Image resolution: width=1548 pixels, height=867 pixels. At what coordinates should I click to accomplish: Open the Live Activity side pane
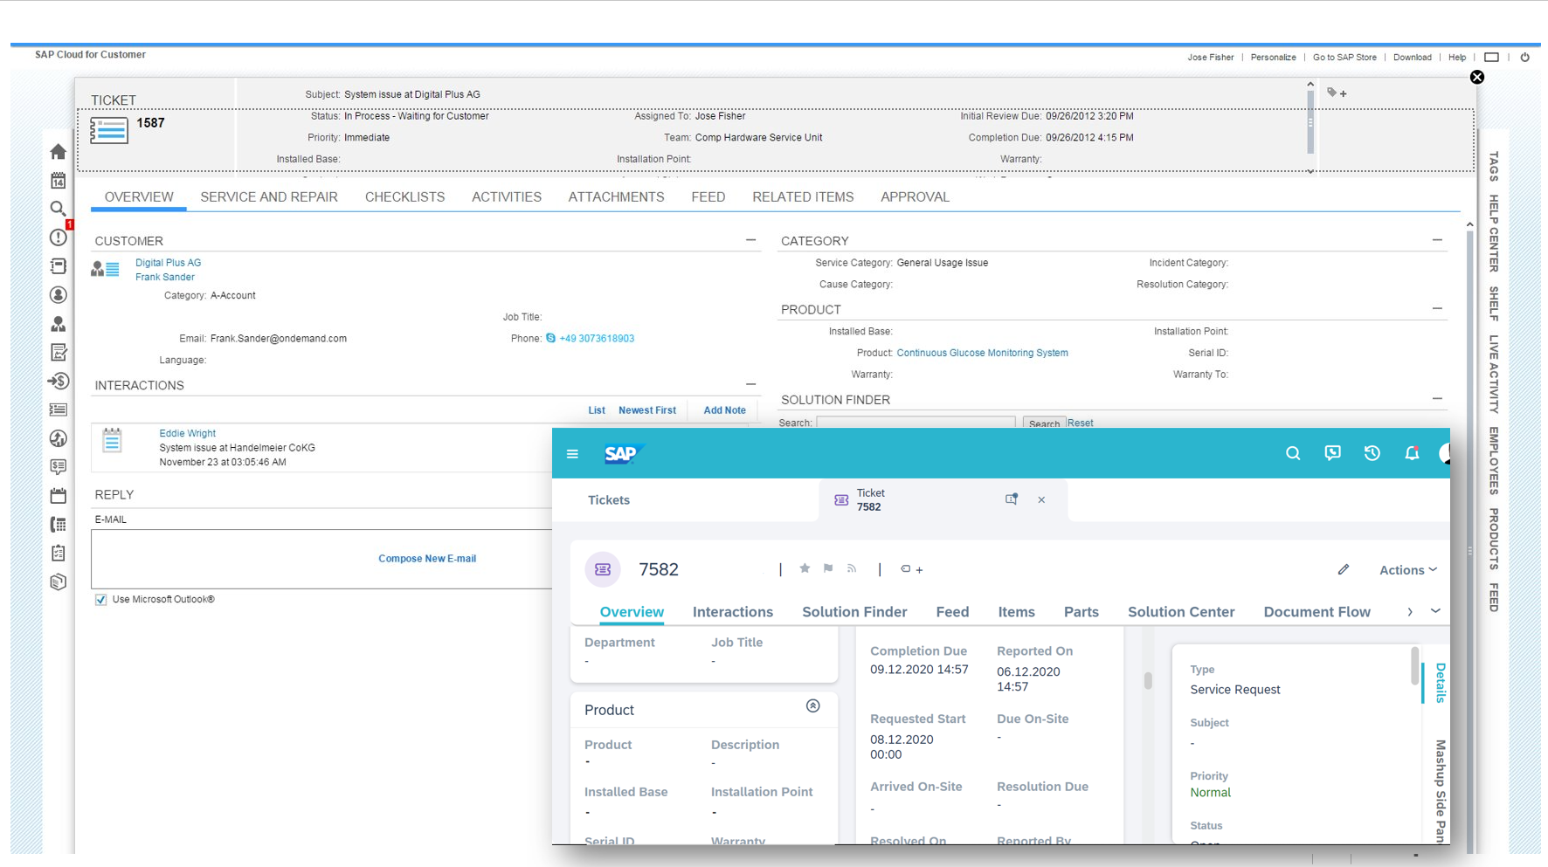(1494, 375)
